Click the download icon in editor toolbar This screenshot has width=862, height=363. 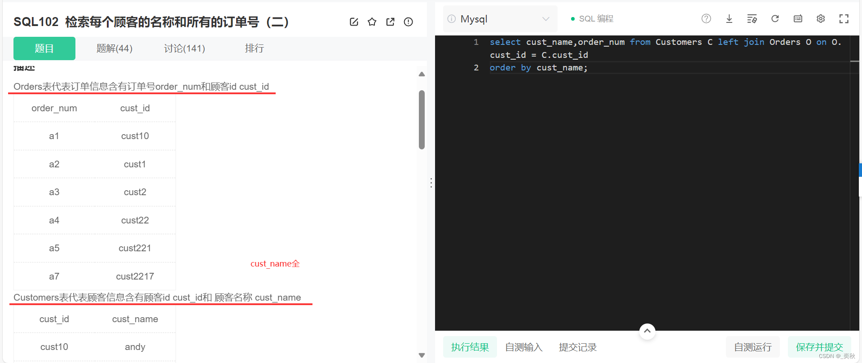pos(729,18)
